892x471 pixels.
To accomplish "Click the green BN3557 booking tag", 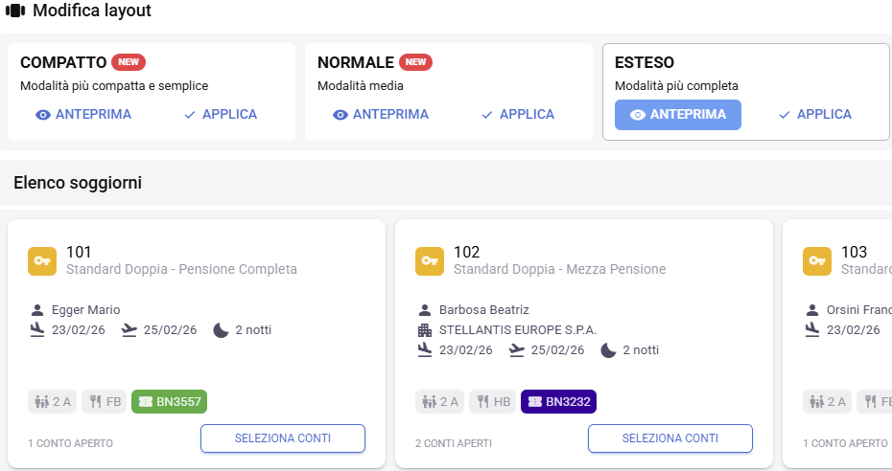I will pos(170,402).
